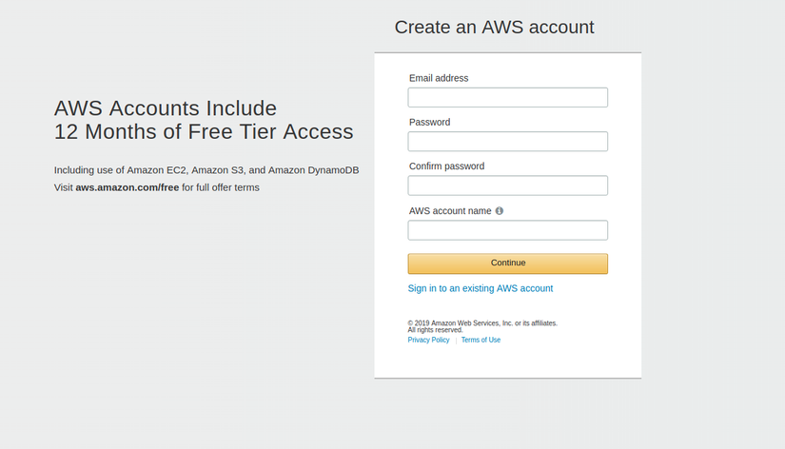Click the 'Create an AWS account' heading
Viewport: 785px width, 449px height.
pos(494,27)
